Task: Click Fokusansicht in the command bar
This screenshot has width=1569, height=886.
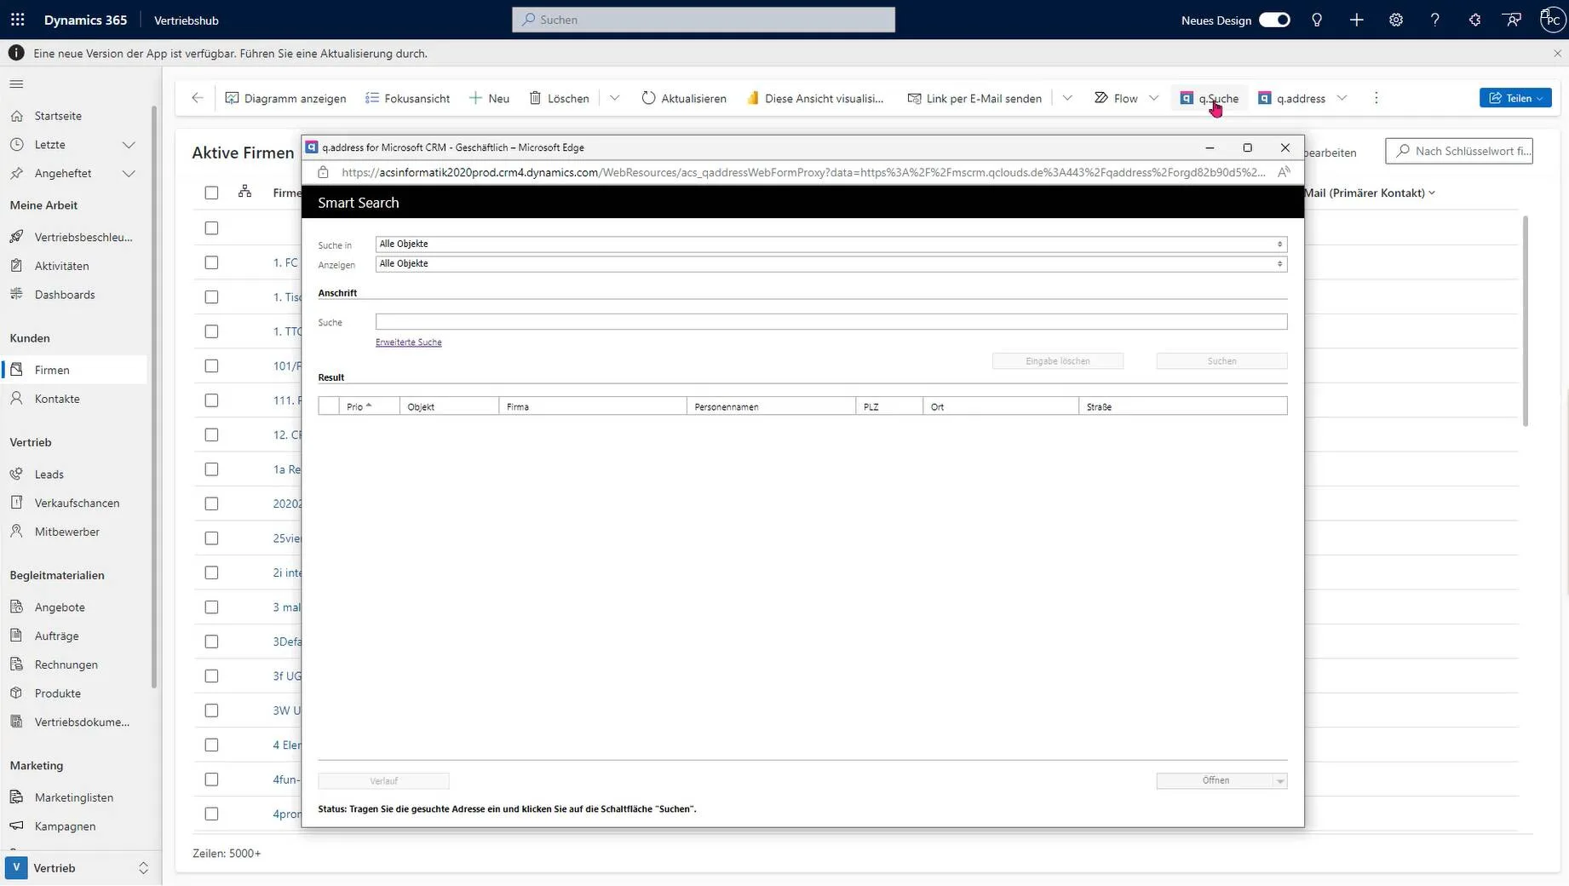Action: tap(407, 98)
